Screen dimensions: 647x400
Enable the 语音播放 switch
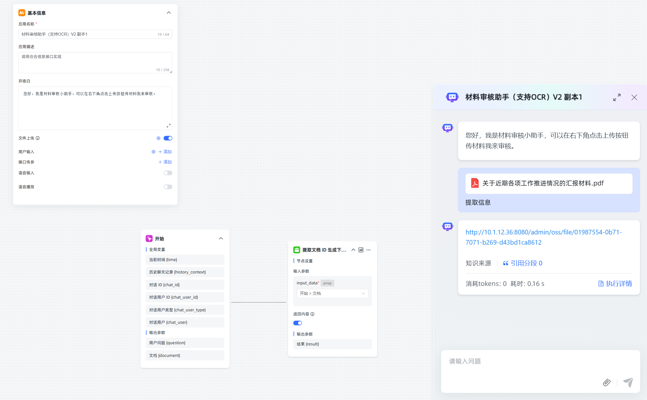coord(168,187)
